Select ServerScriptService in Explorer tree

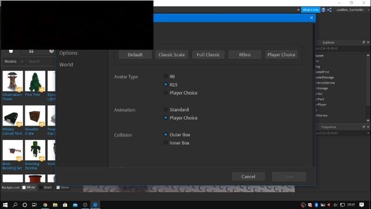click(325, 82)
